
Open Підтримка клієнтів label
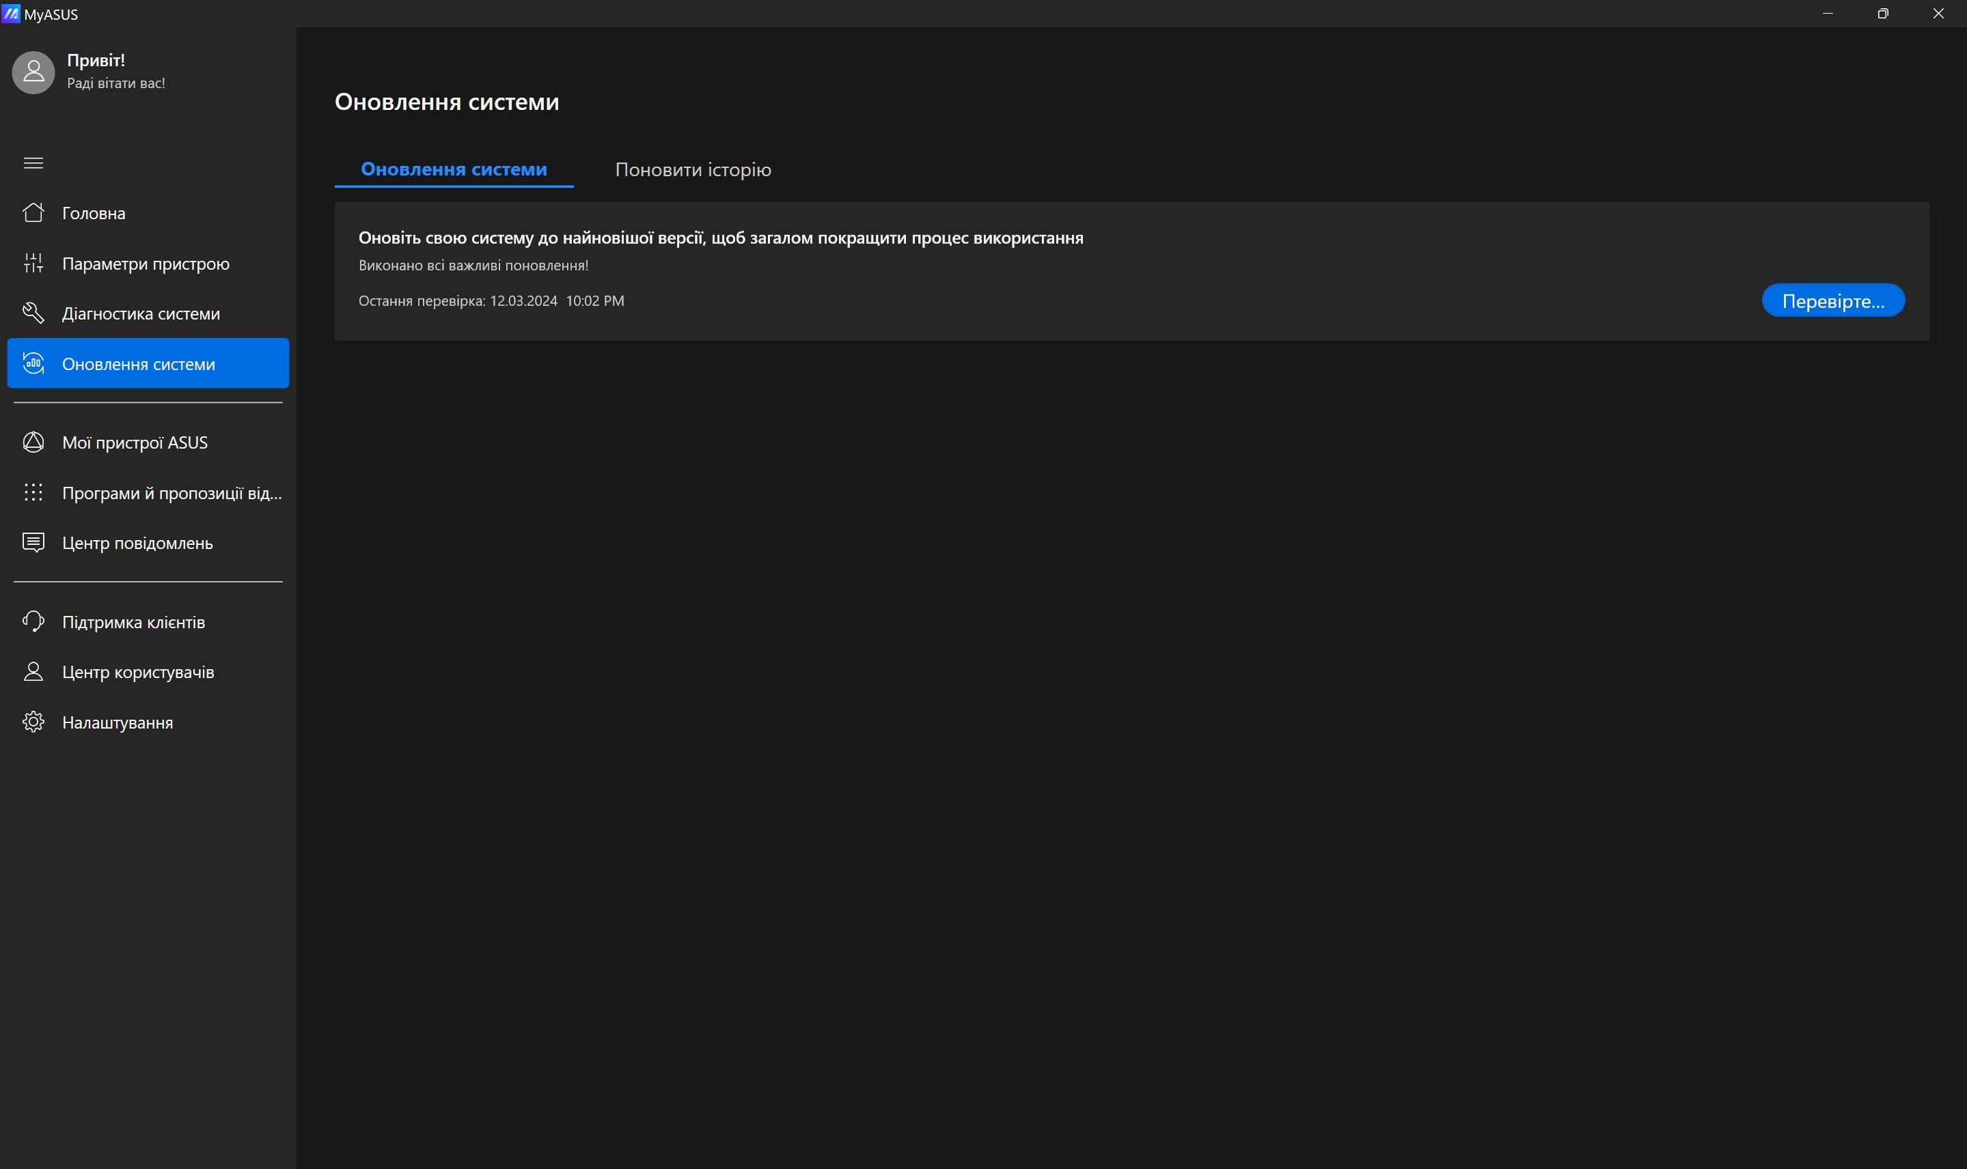[134, 622]
